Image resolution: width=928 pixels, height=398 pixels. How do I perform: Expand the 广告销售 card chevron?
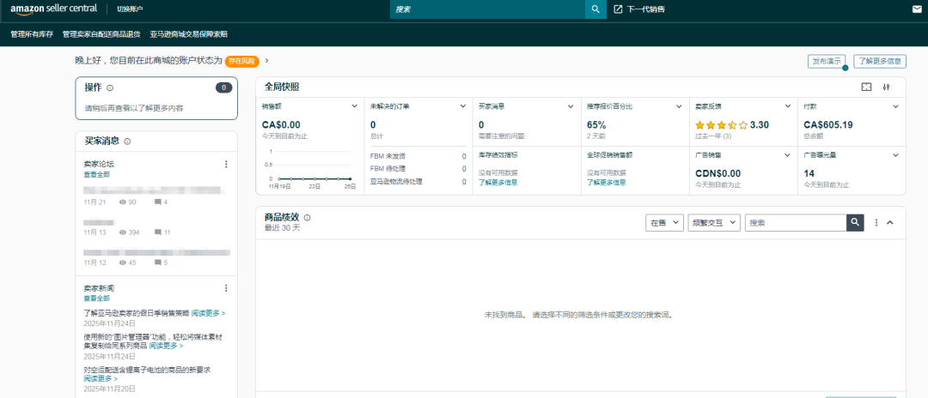click(788, 154)
